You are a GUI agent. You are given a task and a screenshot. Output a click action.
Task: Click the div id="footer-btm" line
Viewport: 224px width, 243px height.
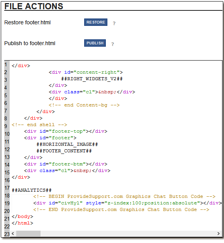point(66,164)
